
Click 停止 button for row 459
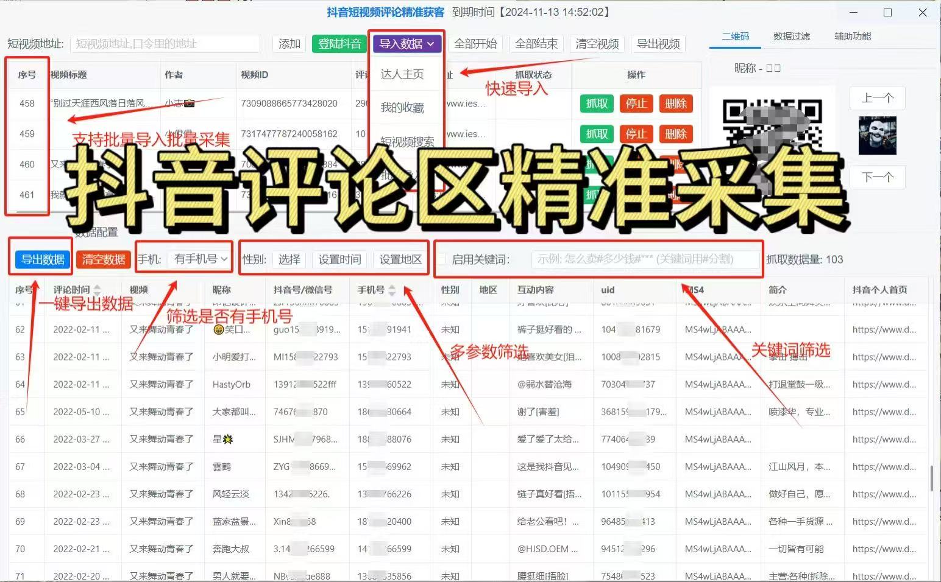(x=636, y=134)
